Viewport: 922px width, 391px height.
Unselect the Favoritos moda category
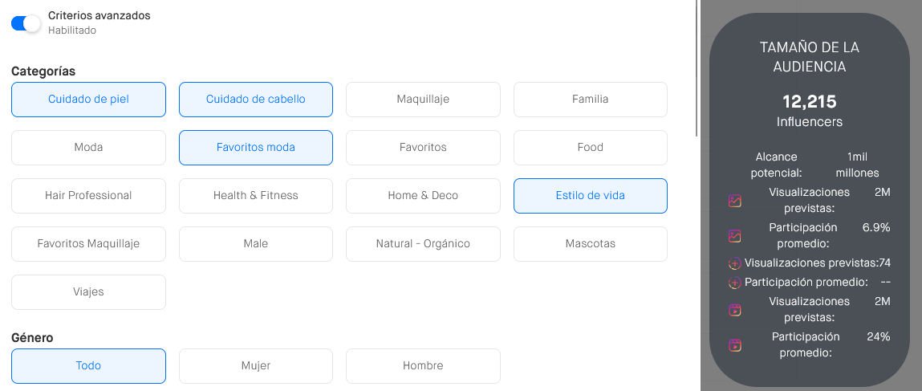click(x=256, y=148)
